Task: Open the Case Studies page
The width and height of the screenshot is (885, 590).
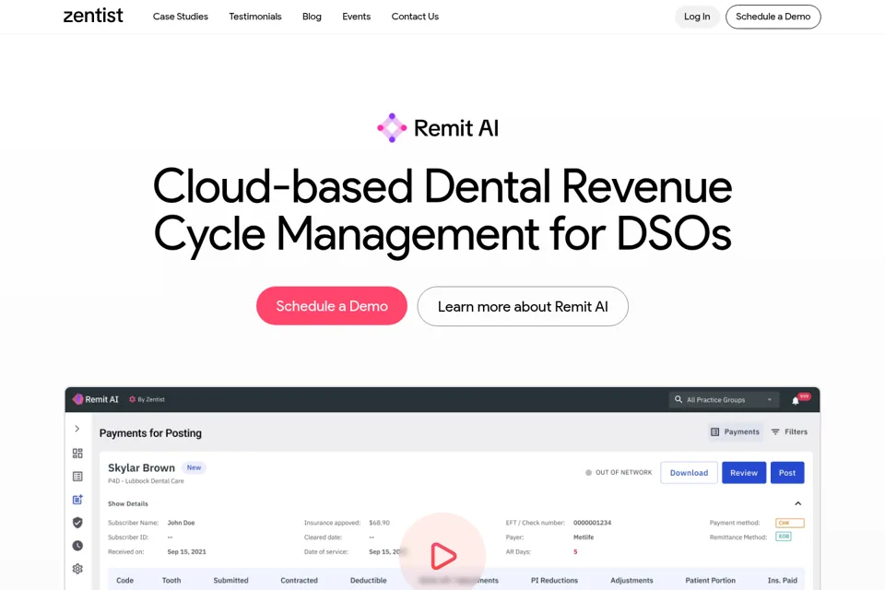Action: click(180, 17)
